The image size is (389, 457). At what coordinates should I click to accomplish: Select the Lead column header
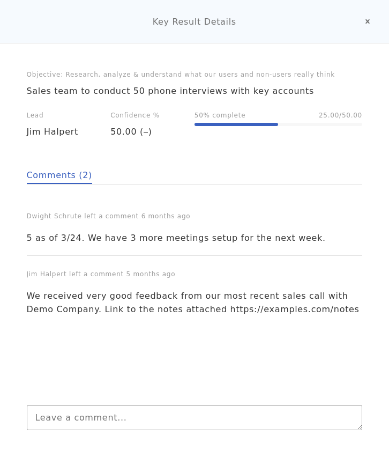(35, 115)
